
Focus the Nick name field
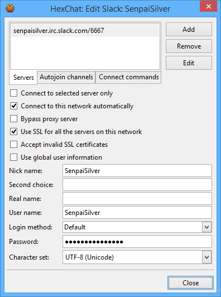(x=137, y=171)
